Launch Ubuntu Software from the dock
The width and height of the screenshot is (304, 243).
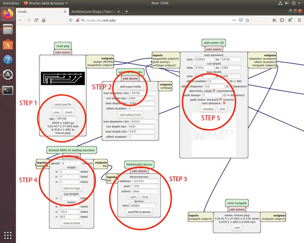coord(8,45)
